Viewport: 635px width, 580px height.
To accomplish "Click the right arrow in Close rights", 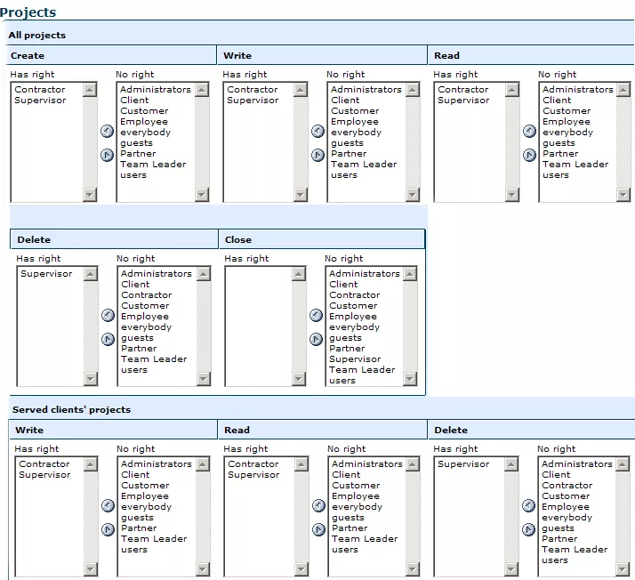I will [316, 339].
